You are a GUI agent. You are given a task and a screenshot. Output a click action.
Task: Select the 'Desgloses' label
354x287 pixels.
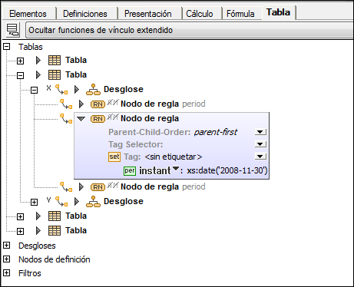coord(37,246)
